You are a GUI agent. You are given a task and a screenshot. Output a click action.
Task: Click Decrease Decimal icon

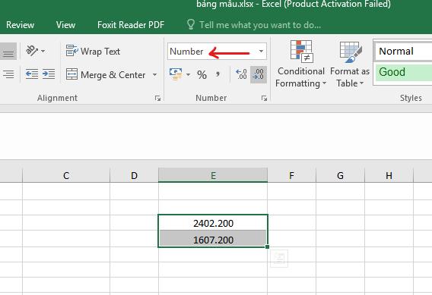(259, 74)
